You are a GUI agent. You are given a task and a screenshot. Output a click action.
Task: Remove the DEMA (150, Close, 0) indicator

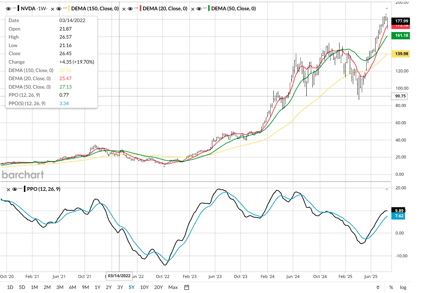(53, 9)
